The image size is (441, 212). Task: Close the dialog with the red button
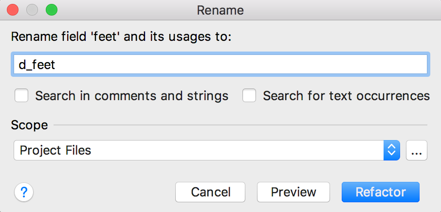pyautogui.click(x=13, y=10)
